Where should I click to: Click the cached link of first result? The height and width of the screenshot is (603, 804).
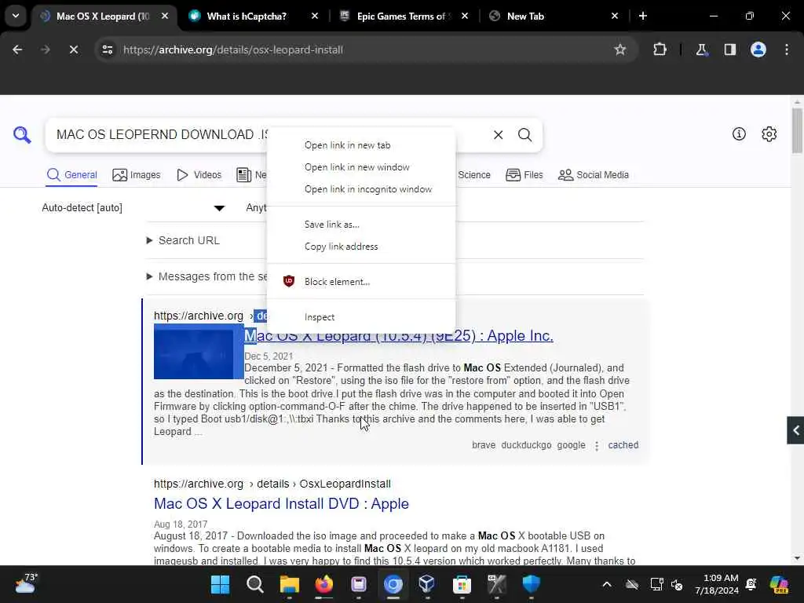(623, 445)
